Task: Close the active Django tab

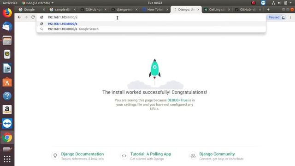Action: pos(198,9)
